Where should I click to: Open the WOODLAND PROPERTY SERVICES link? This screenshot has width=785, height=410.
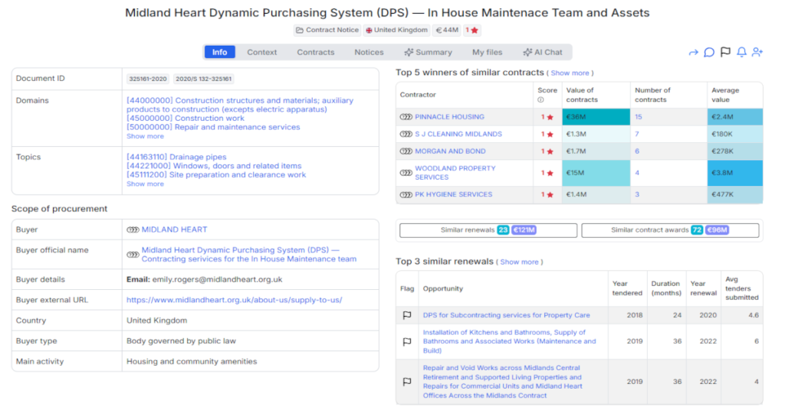[455, 173]
